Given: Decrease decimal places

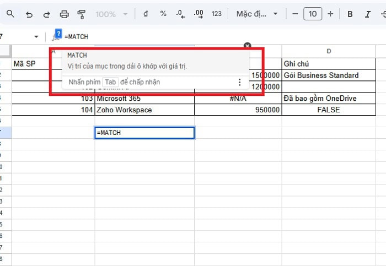Looking at the screenshot, I should pos(180,14).
